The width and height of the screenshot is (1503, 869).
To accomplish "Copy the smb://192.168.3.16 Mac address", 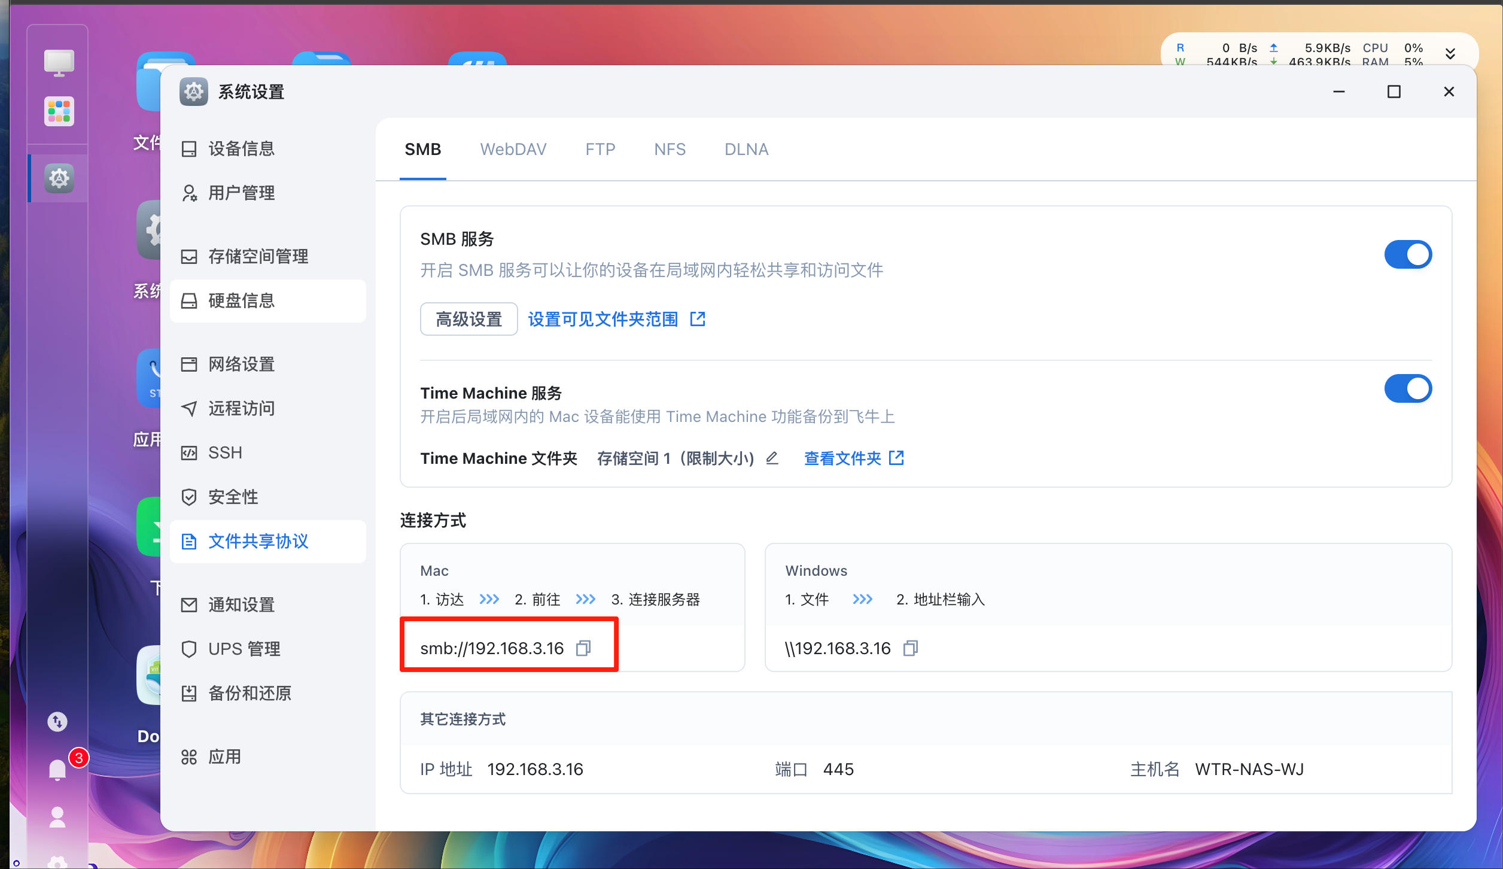I will (583, 648).
